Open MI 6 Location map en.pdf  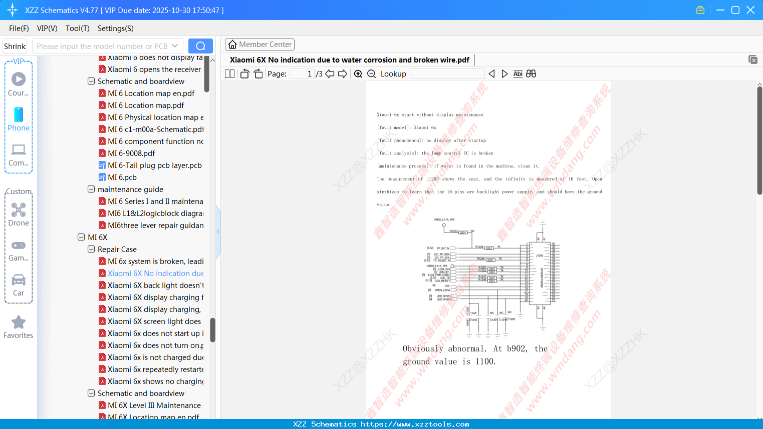coord(146,93)
